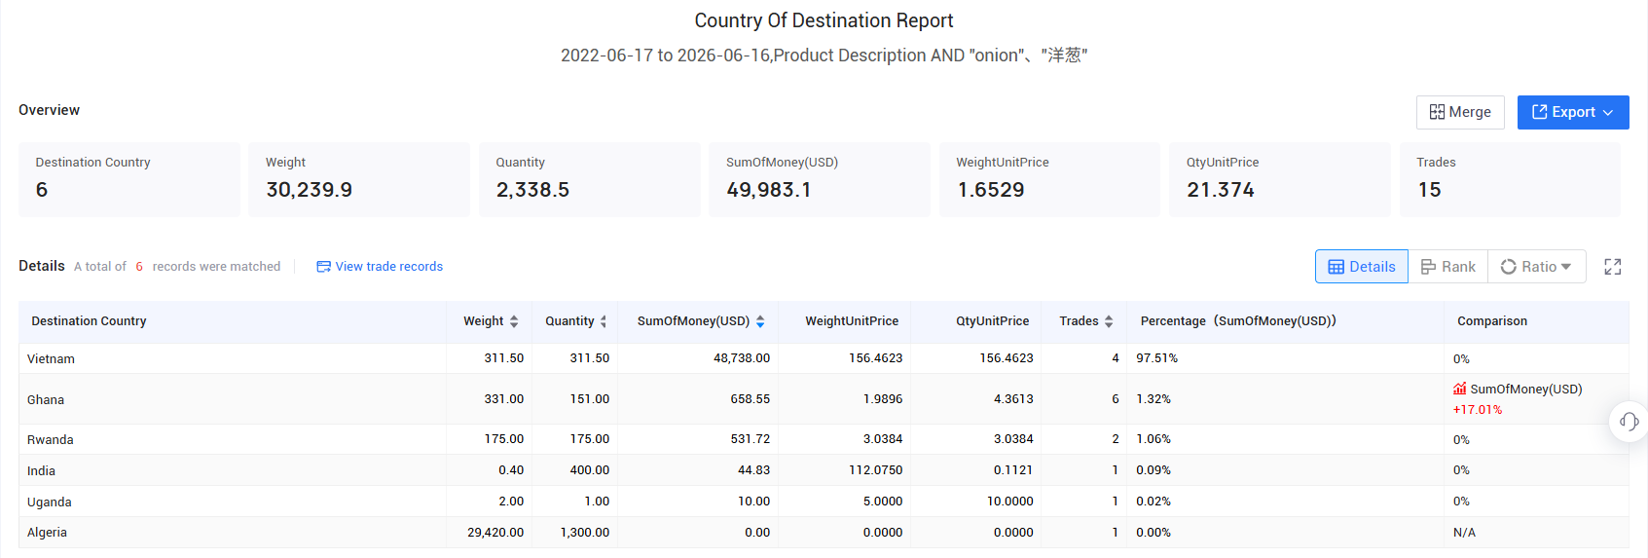The image size is (1648, 558).
Task: Click Vietnam's percentage 97.51%
Action: [1156, 358]
